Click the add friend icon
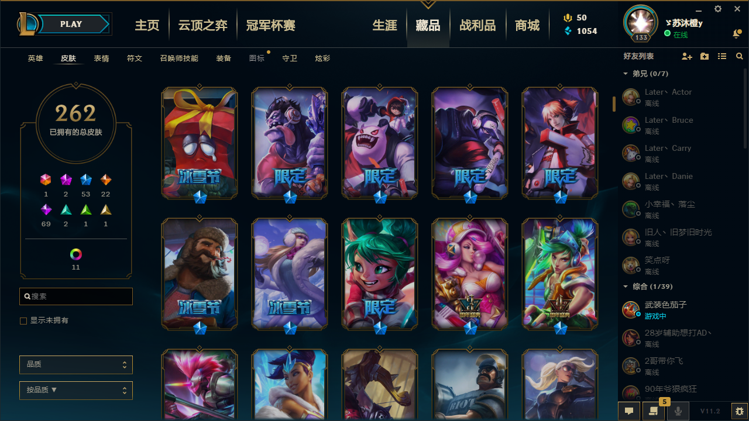Image resolution: width=749 pixels, height=421 pixels. pos(687,56)
